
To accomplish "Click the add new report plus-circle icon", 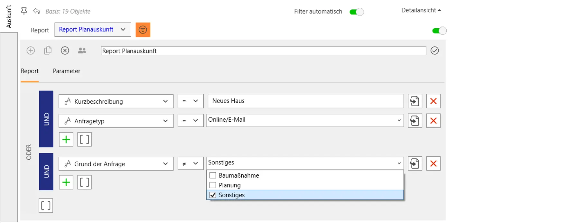I will tap(31, 51).
